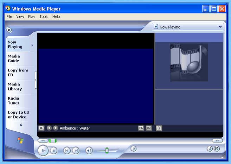
Task: Select the previous visualization arrow
Action: (49, 128)
